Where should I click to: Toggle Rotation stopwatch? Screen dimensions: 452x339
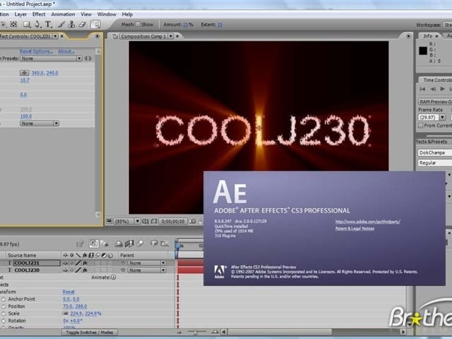(x=3, y=321)
